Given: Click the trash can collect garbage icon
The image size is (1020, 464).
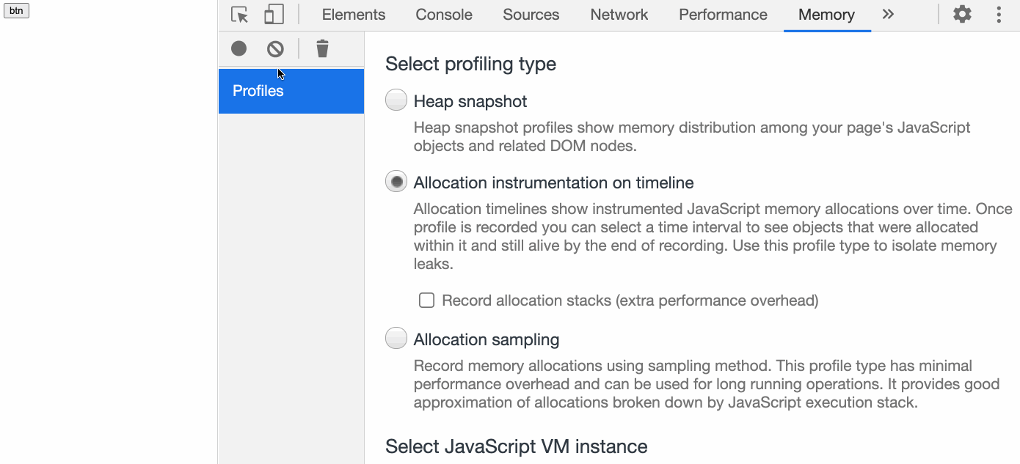Looking at the screenshot, I should (x=322, y=48).
